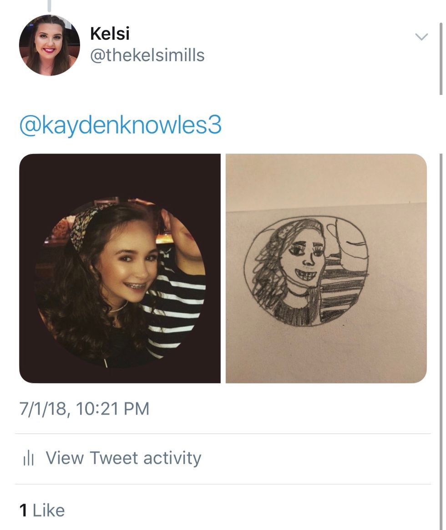
Task: Click the 7/1/18, 10:21 PM timestamp
Action: click(84, 409)
